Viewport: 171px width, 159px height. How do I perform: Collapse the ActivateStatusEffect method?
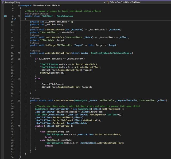click(19, 53)
